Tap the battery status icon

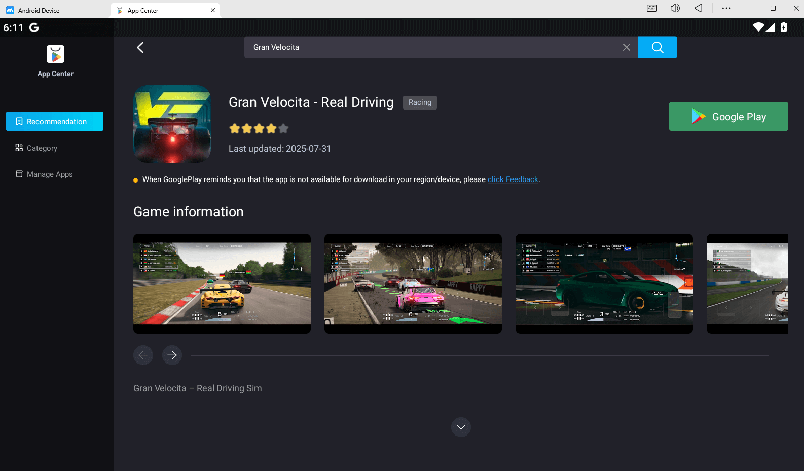click(x=784, y=27)
